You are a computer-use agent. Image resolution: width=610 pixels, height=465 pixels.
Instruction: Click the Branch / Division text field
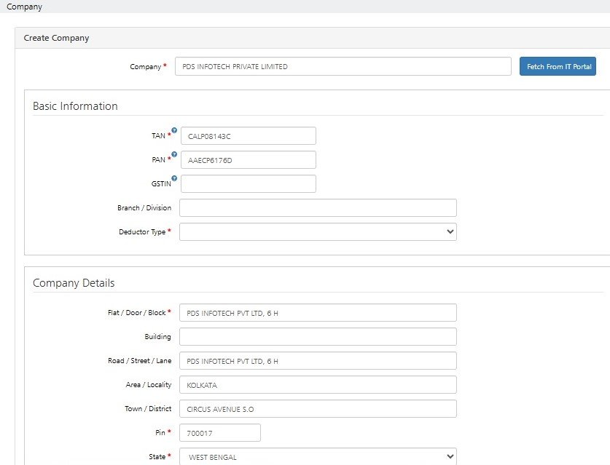[x=318, y=208]
